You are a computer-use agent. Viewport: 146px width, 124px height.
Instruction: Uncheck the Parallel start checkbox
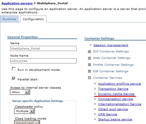coord(14,78)
